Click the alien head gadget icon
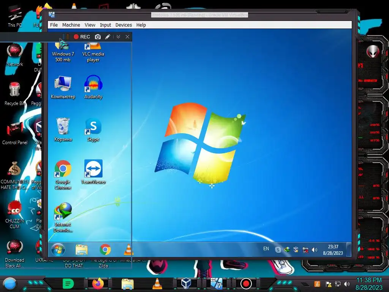389x292 pixels. pos(373,51)
